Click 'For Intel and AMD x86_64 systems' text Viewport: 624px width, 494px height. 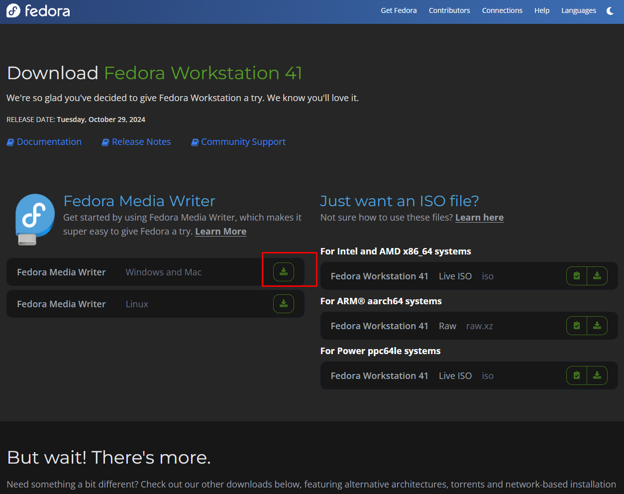pyautogui.click(x=396, y=251)
